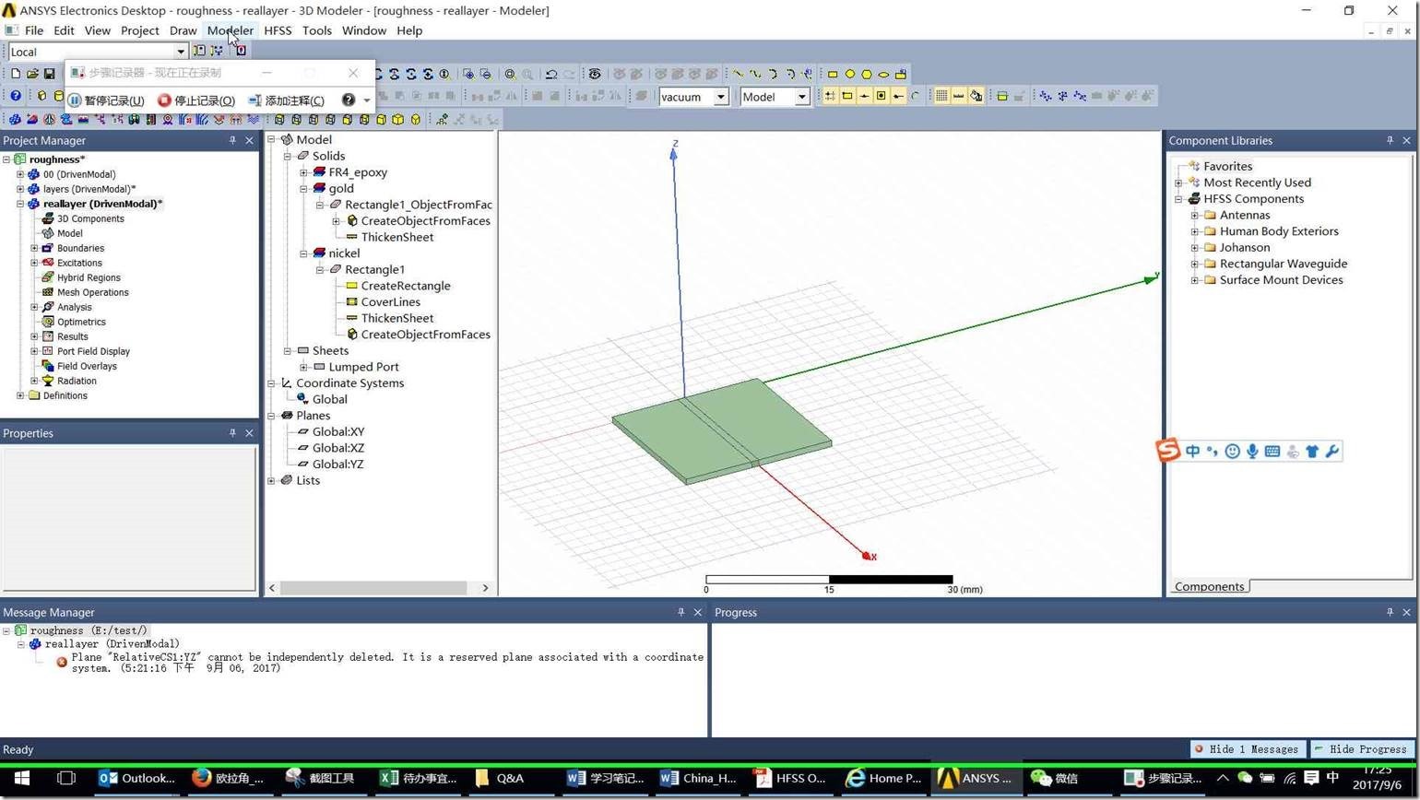The height and width of the screenshot is (800, 1420).
Task: Click the Sogou soft keyboard icon
Action: coord(1272,451)
